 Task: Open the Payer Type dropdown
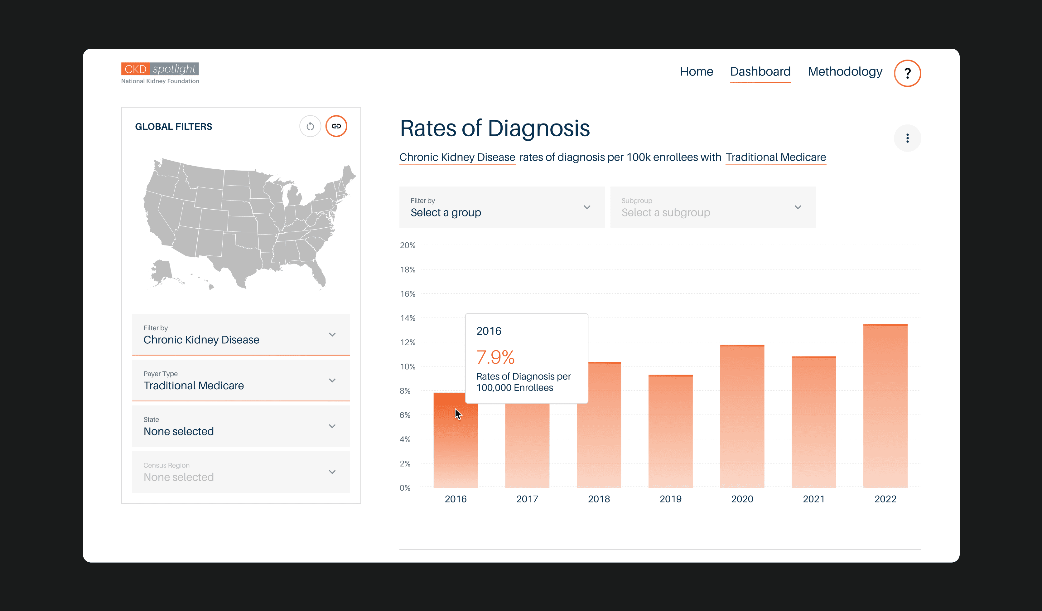241,380
